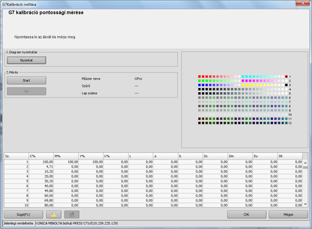Click the black patch at row 3 end
This screenshot has height=229, width=312.
[x=286, y=85]
